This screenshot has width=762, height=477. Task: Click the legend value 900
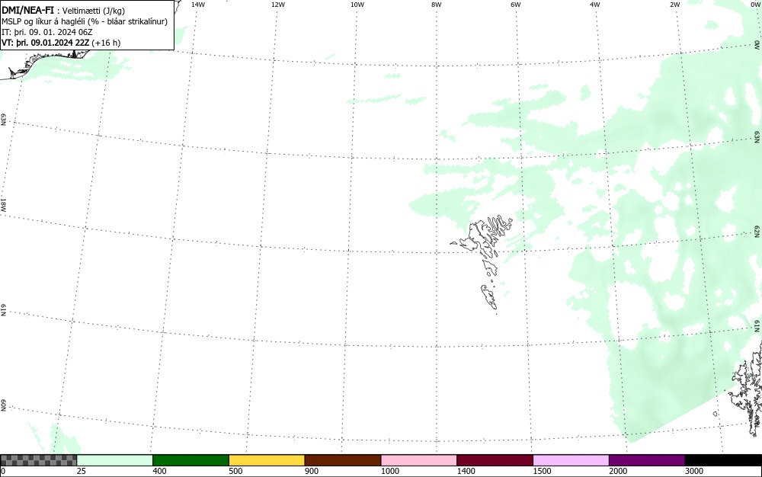click(312, 471)
